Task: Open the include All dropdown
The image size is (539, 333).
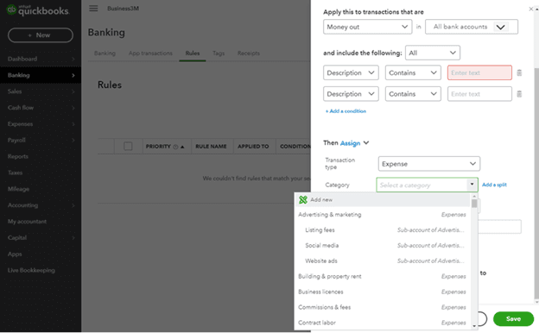Action: point(433,53)
